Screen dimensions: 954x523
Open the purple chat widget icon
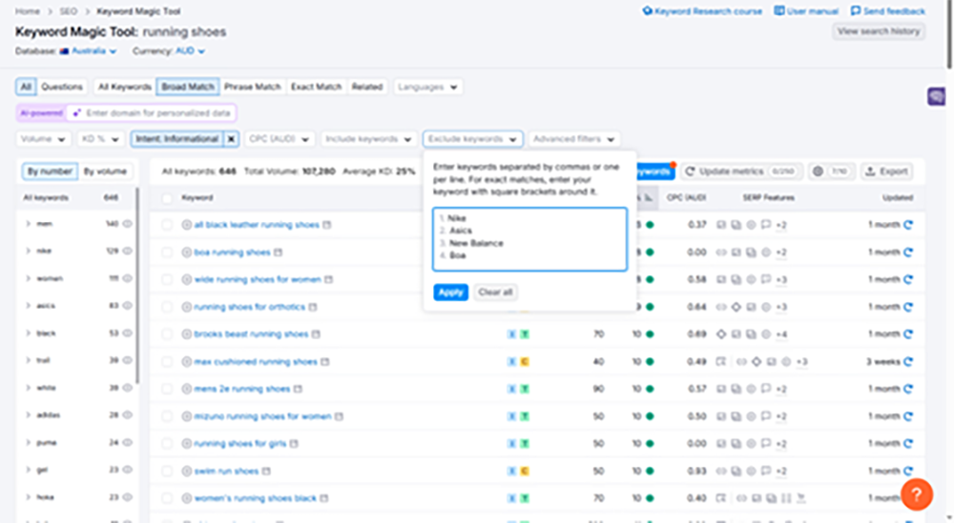tap(936, 97)
